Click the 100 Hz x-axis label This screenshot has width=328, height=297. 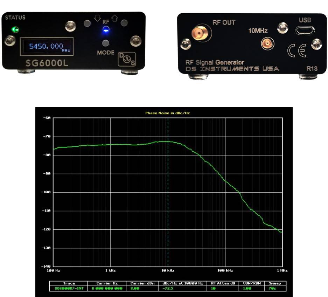click(53, 270)
